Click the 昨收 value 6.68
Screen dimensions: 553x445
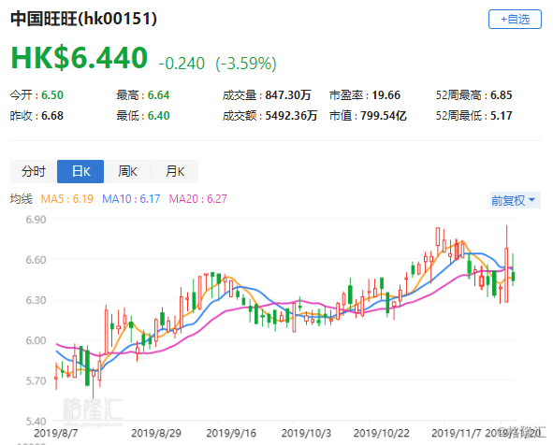[x=52, y=116]
